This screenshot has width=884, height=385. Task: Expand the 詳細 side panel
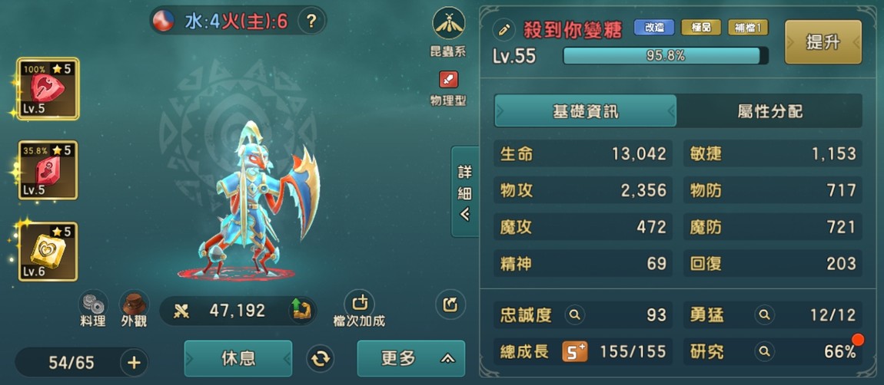pyautogui.click(x=465, y=192)
